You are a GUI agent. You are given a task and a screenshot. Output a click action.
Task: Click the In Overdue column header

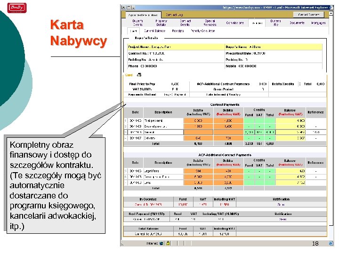coord(148,199)
